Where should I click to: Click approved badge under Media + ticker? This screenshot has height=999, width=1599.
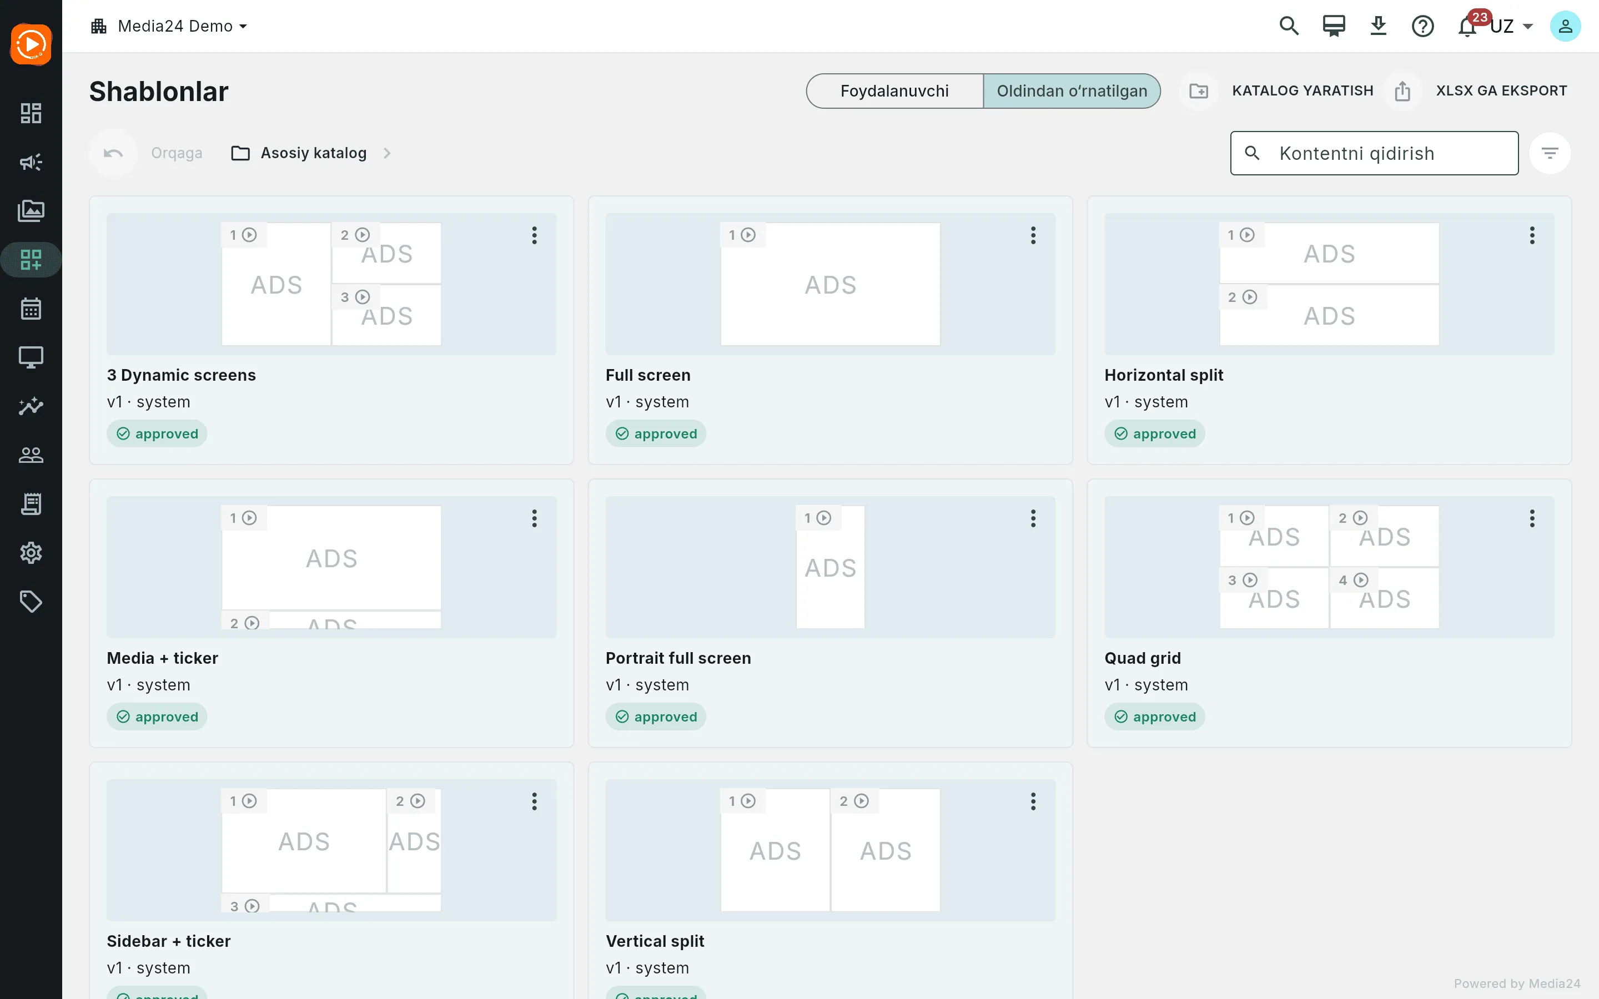(x=157, y=717)
